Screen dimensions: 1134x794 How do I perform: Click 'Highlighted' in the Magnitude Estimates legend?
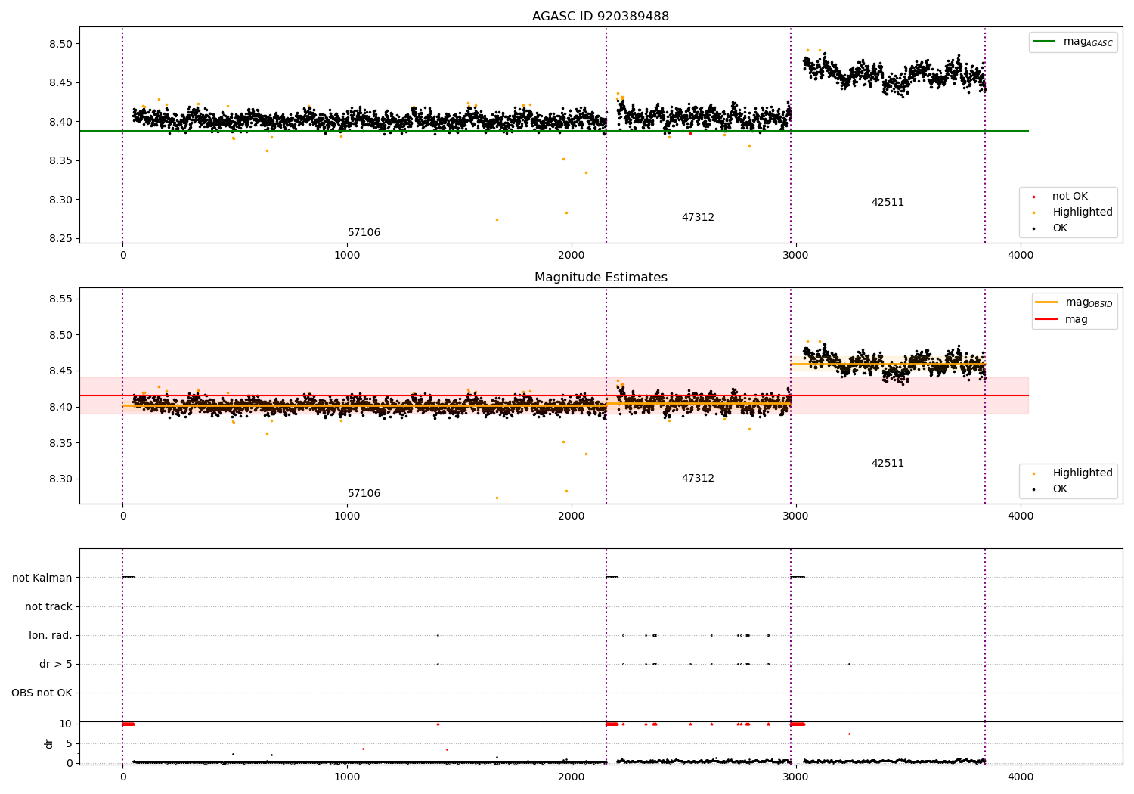1072,473
